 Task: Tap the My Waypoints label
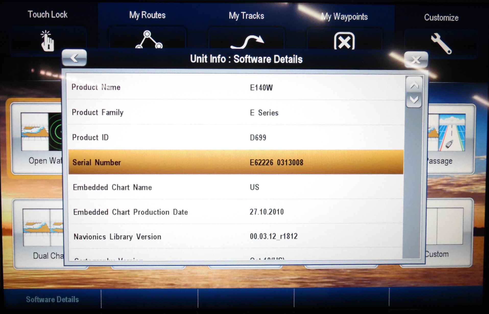(344, 17)
